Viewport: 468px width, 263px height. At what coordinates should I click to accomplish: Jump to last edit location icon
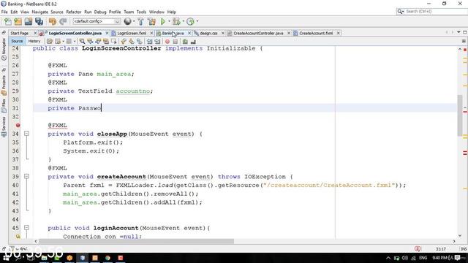(50, 42)
